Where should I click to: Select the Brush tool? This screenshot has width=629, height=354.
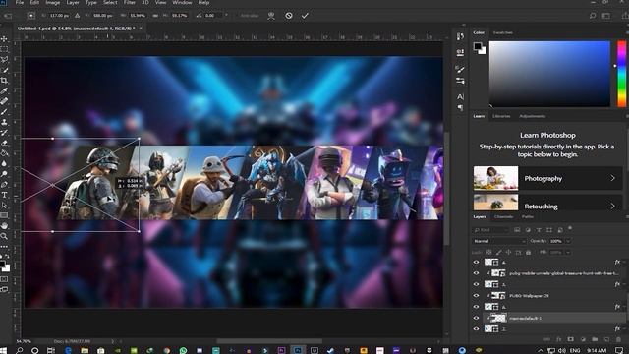coord(4,111)
